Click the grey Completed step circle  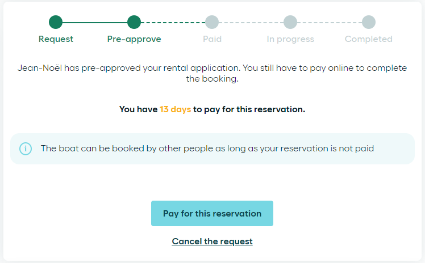(369, 22)
